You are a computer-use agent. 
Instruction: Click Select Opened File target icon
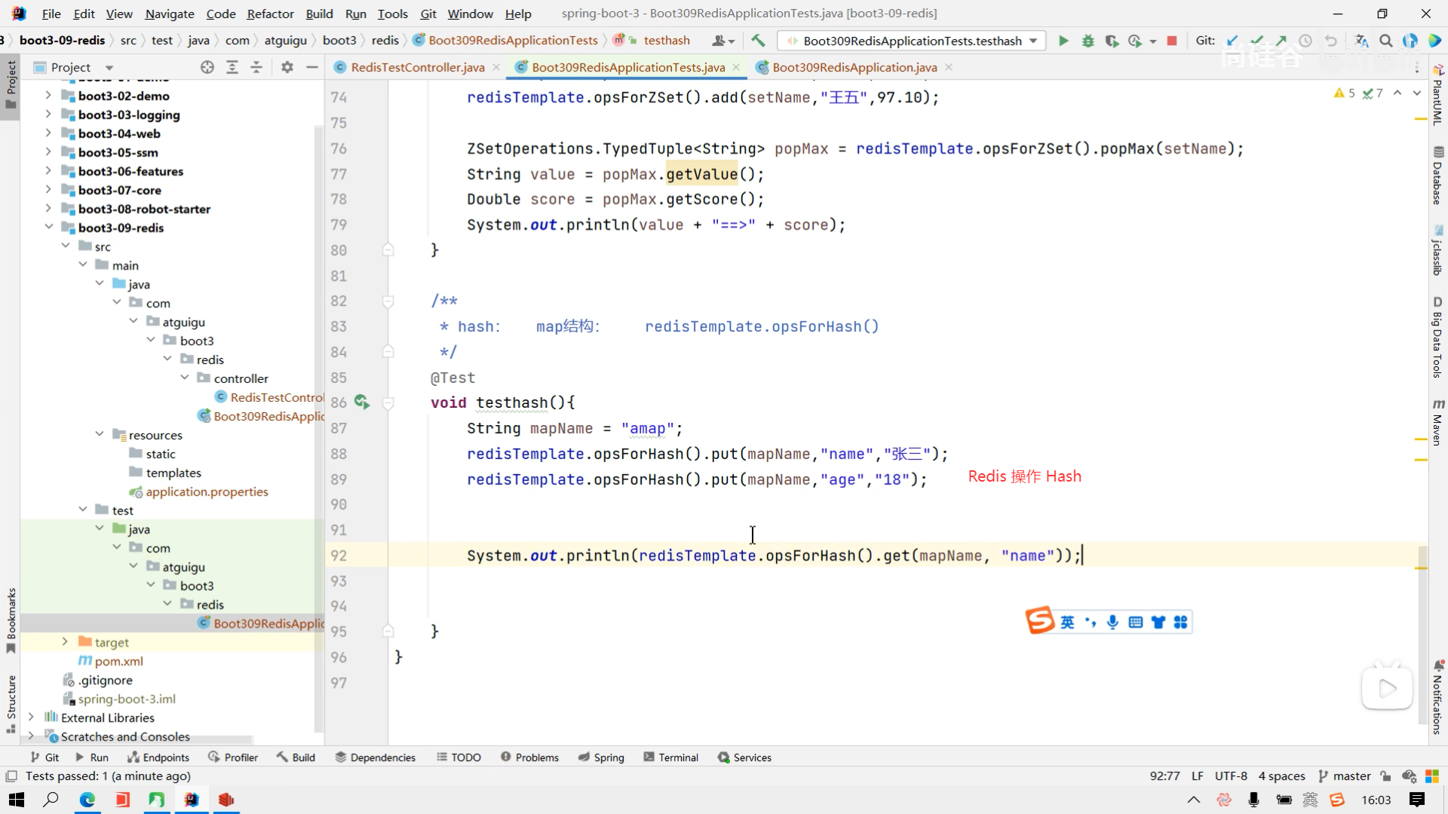[207, 67]
